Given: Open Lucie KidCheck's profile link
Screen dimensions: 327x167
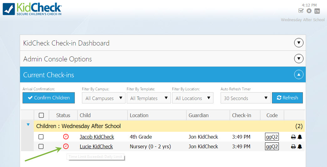Looking at the screenshot, I should click(x=96, y=146).
